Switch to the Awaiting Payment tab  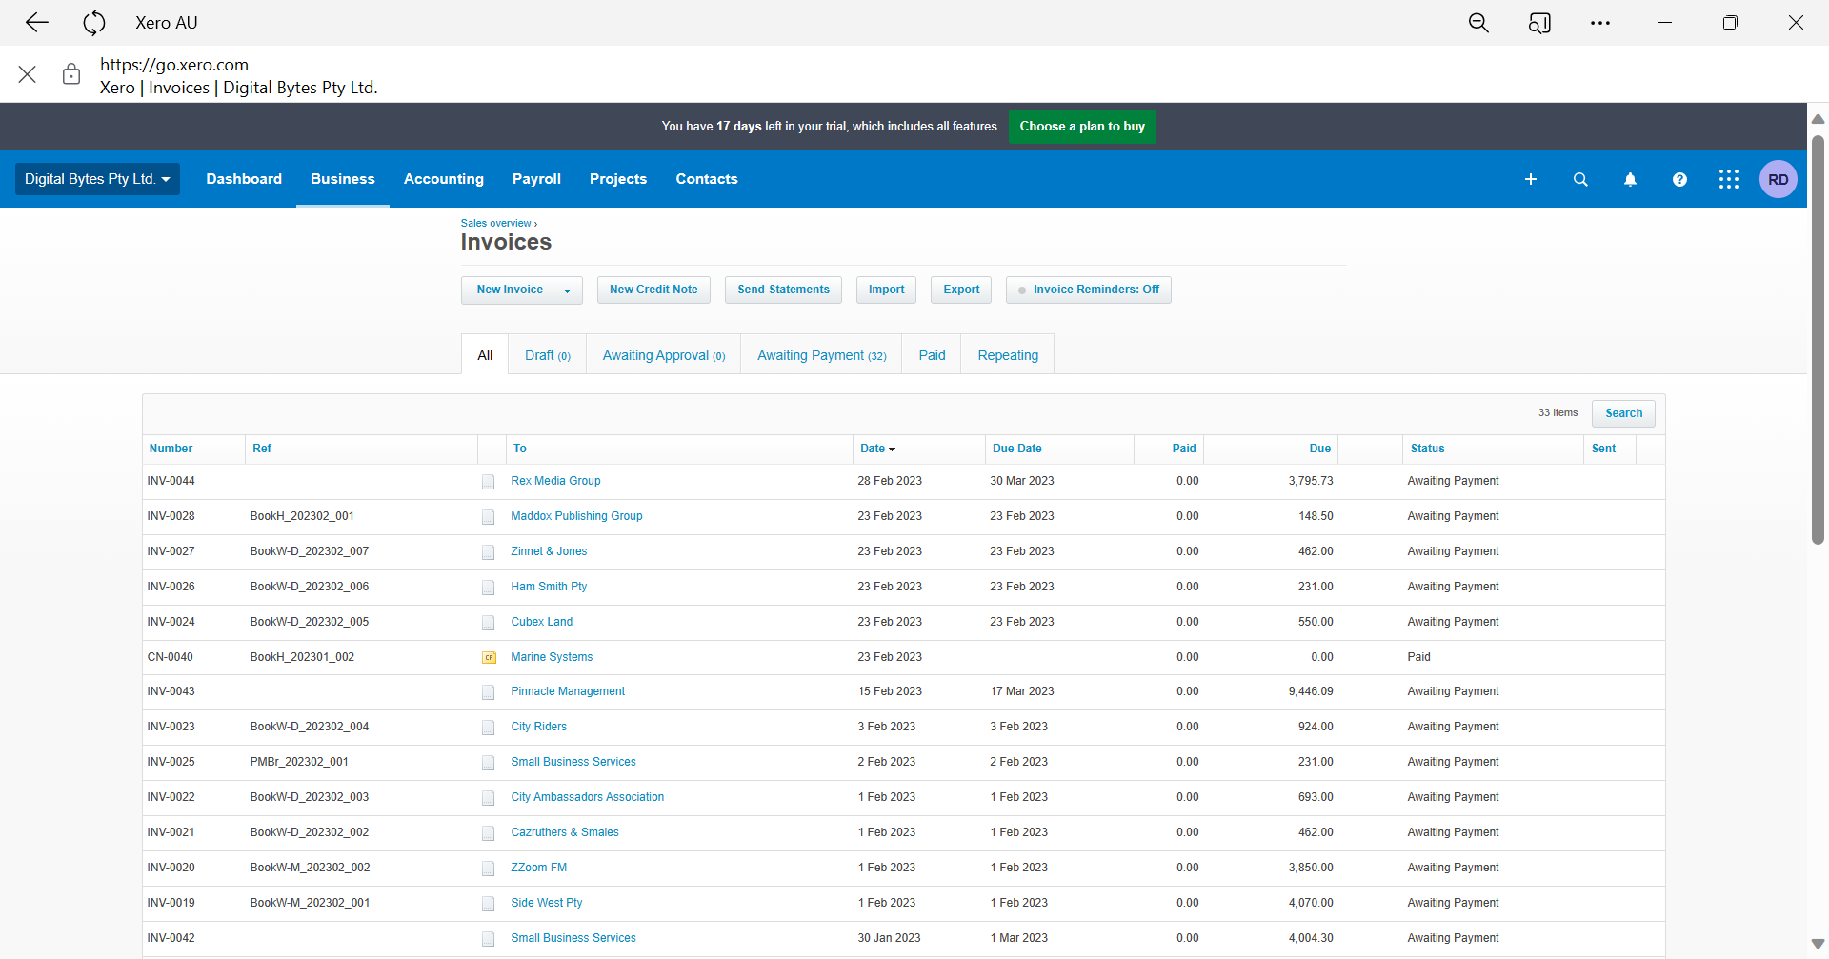(821, 355)
